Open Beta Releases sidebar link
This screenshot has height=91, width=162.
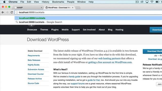click(34, 60)
